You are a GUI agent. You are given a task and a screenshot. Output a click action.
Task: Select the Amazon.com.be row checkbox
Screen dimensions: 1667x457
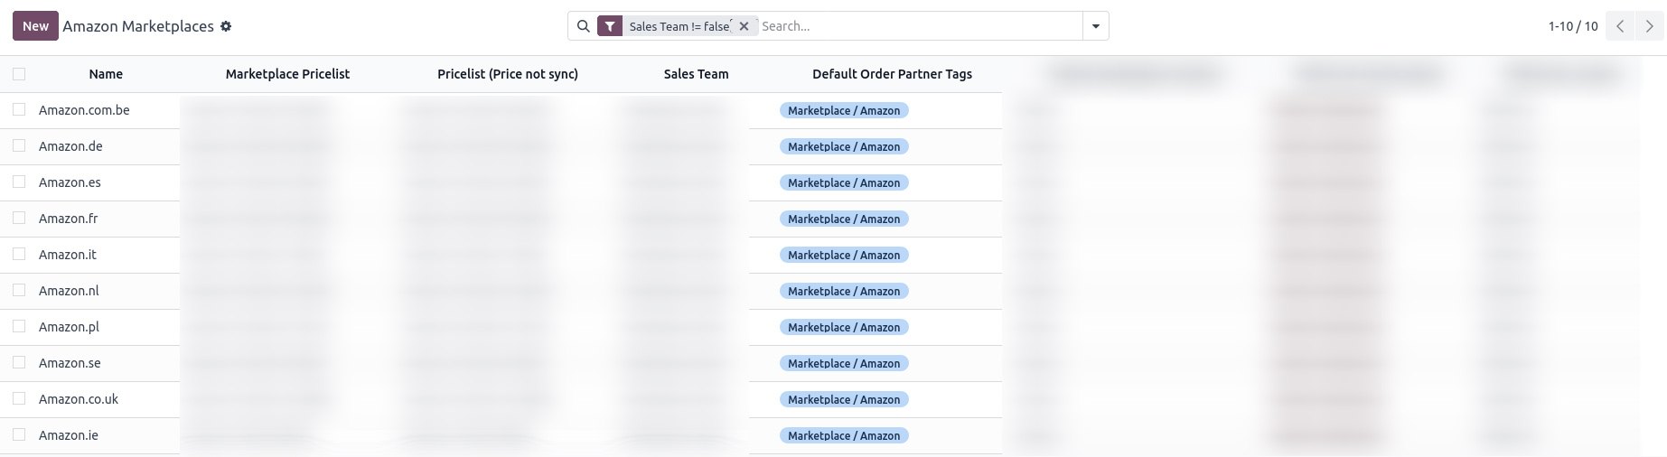coord(19,109)
